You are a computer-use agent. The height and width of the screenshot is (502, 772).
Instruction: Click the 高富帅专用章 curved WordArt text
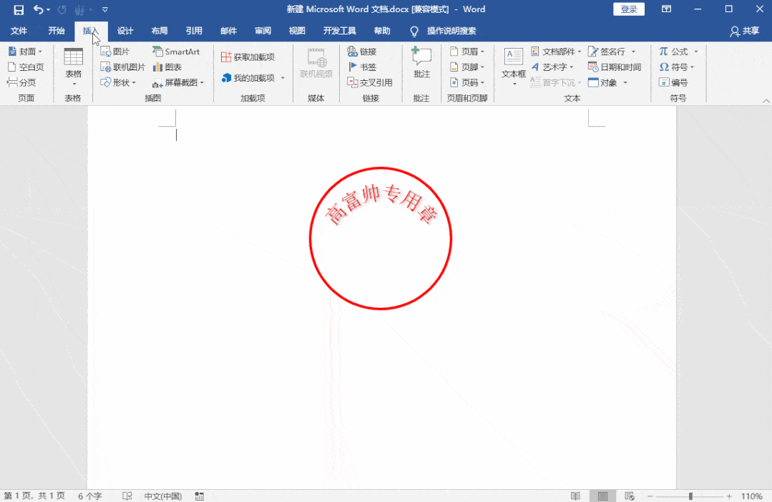(x=381, y=204)
